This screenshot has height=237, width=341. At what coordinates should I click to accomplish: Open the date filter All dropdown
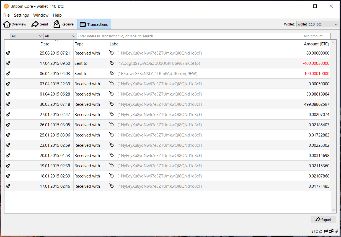(x=27, y=36)
